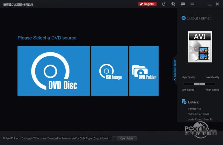Click the Output Format film reel icon
Screen dimensions: 223x145
point(183,18)
